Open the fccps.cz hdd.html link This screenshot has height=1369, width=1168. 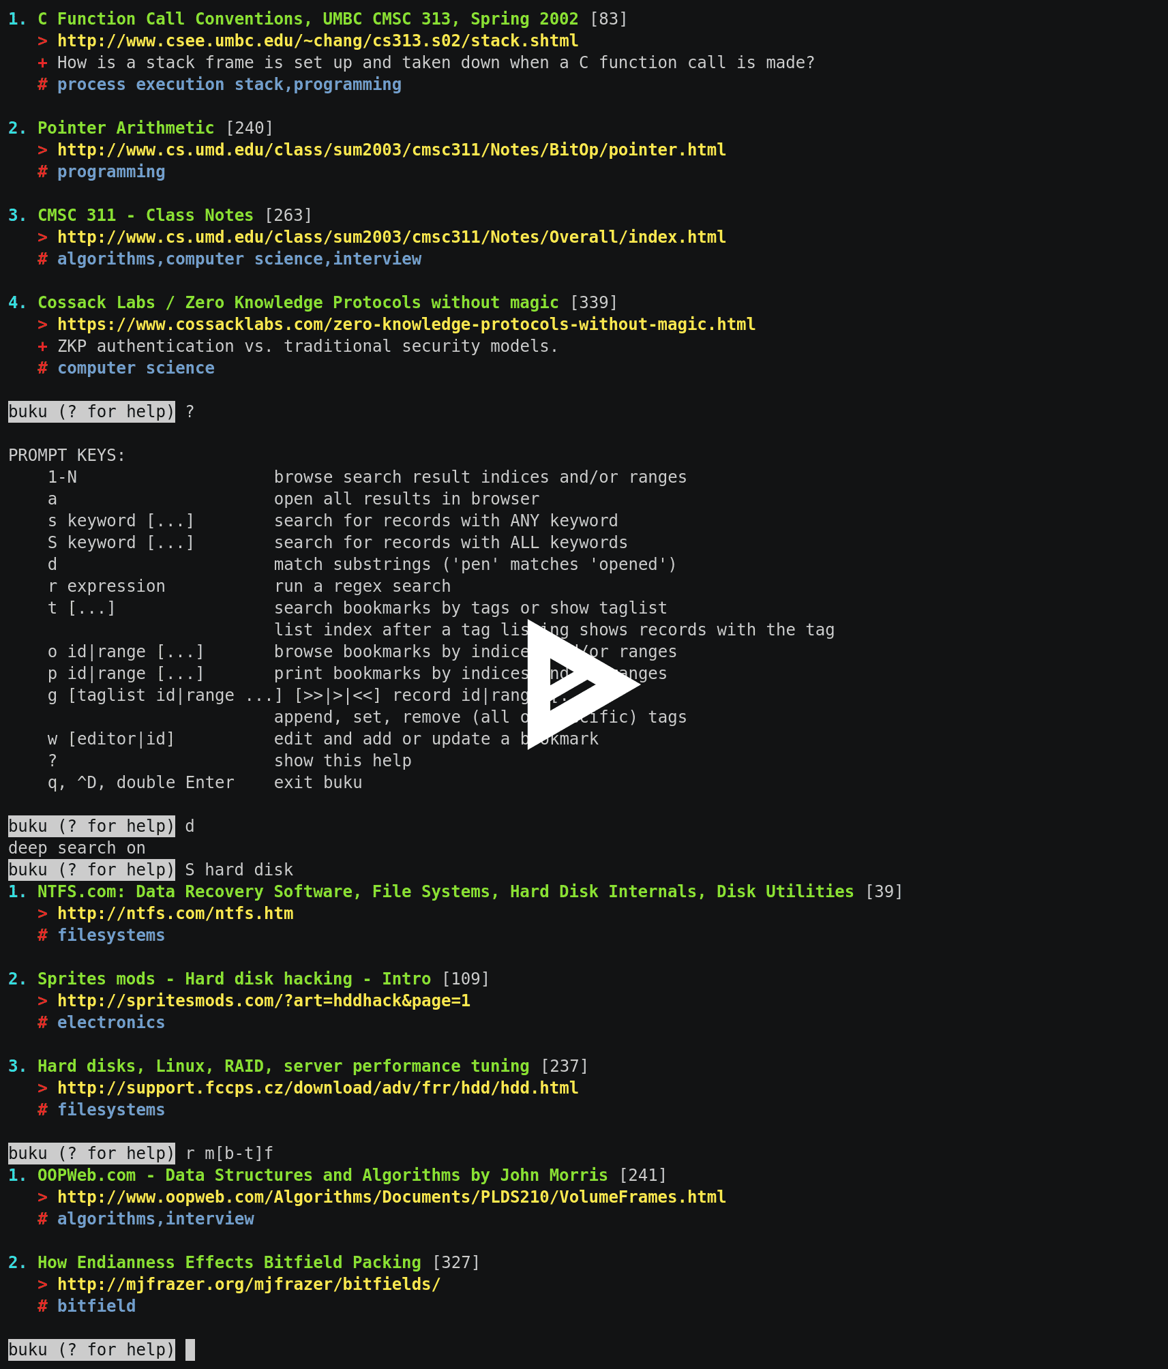[x=317, y=1088]
